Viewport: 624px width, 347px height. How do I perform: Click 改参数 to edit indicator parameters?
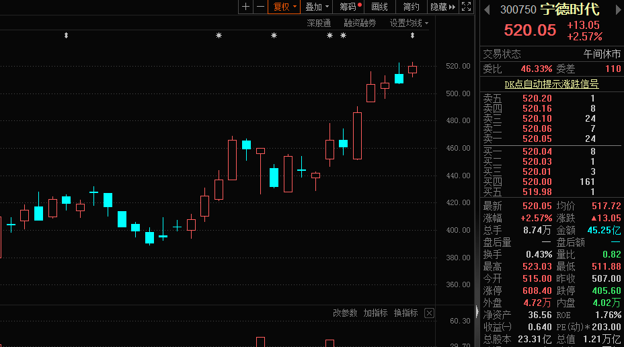click(345, 313)
